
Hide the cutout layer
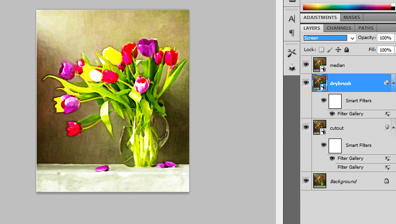click(x=306, y=127)
